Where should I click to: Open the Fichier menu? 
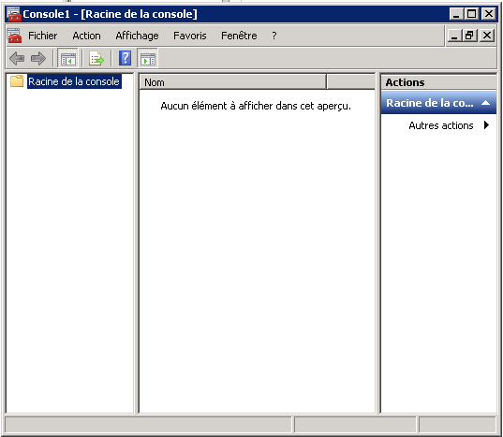tap(43, 36)
